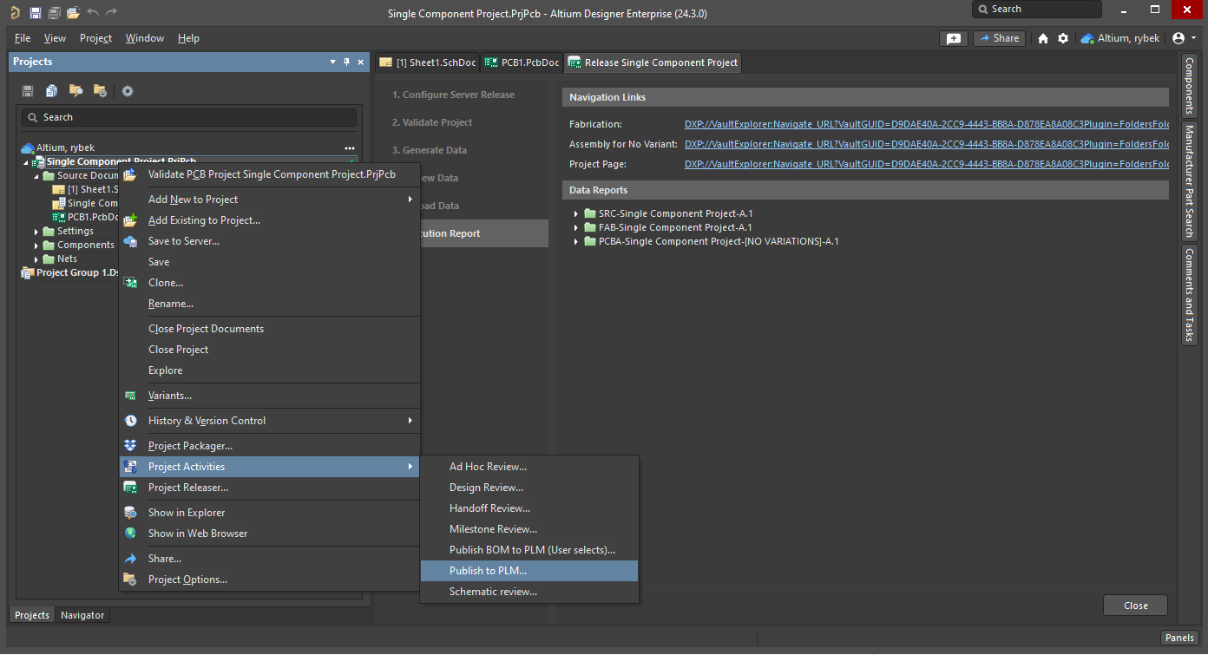Open Projects panel settings gear
The height and width of the screenshot is (655, 1208).
tap(128, 91)
